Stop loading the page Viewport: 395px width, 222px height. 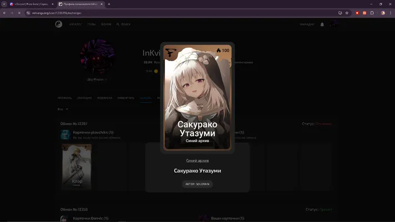pyautogui.click(x=19, y=13)
